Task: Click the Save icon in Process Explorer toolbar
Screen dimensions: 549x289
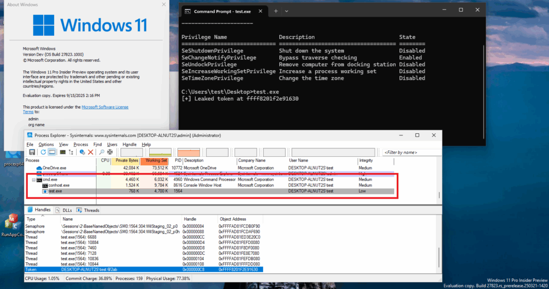Action: (x=32, y=152)
